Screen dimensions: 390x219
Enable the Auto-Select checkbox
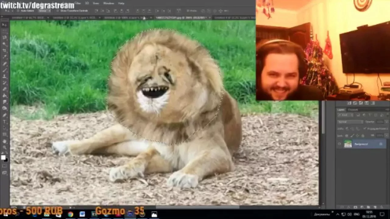click(x=18, y=11)
